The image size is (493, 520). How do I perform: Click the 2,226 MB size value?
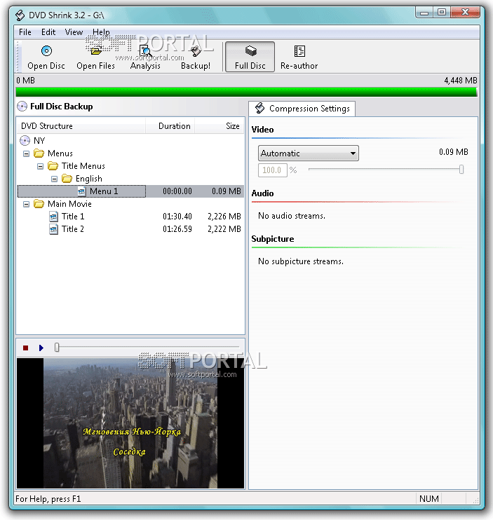coord(224,217)
